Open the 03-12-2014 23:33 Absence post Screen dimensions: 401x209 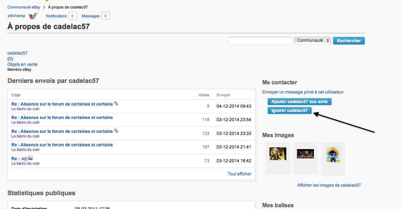coord(62,131)
